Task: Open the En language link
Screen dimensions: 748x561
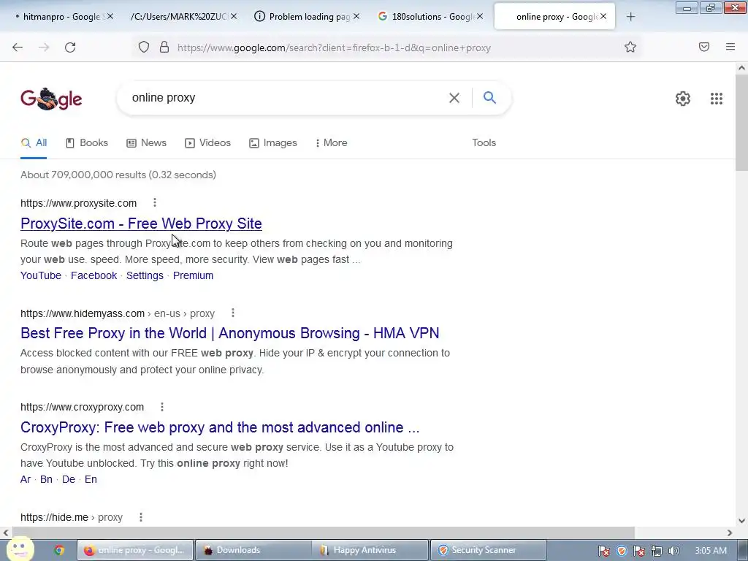Action: click(91, 479)
